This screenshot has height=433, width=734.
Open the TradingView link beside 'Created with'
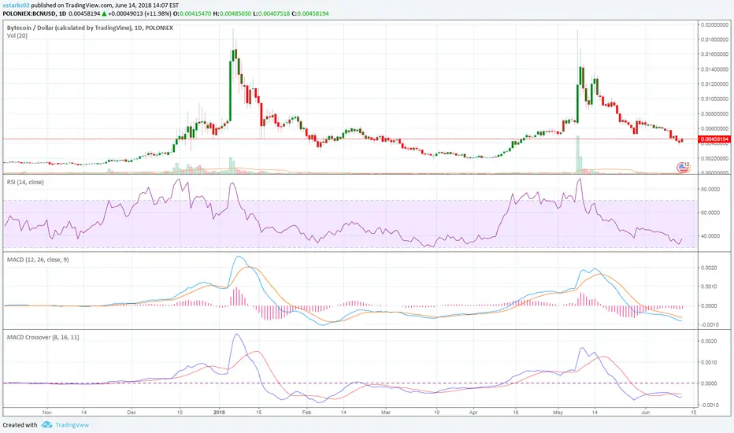(72, 425)
